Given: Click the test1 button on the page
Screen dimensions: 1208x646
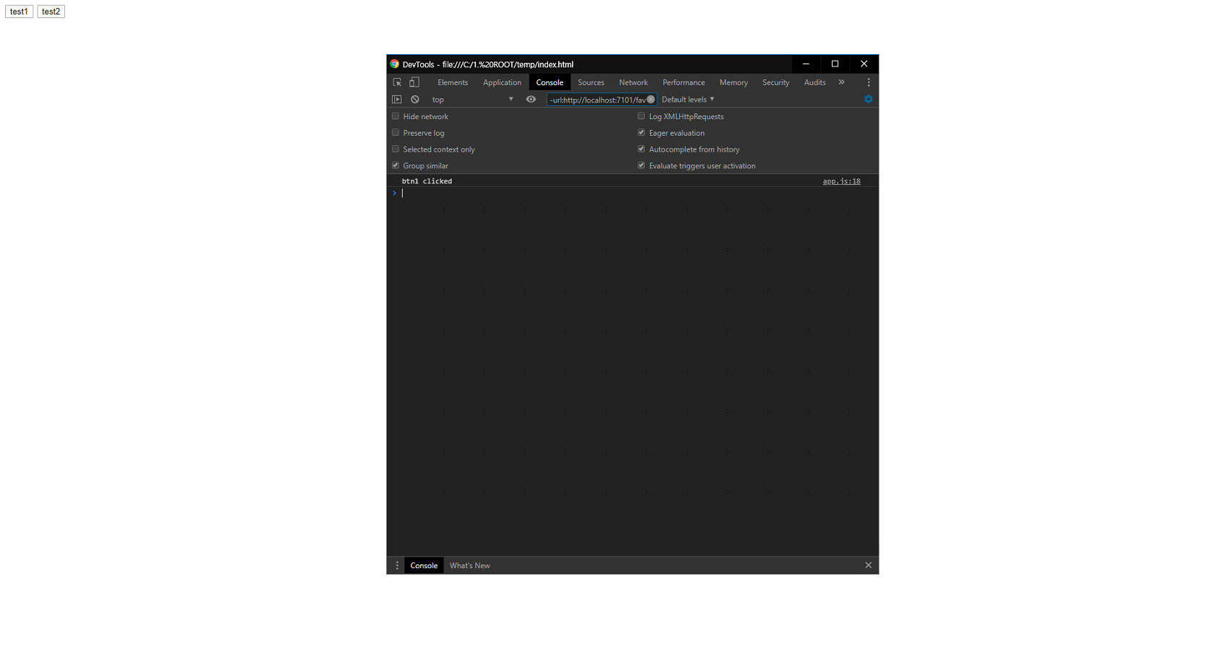Looking at the screenshot, I should click(x=19, y=12).
